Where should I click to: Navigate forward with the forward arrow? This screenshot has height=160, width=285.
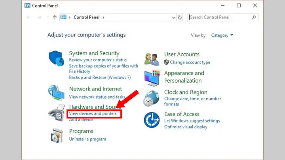click(x=39, y=17)
